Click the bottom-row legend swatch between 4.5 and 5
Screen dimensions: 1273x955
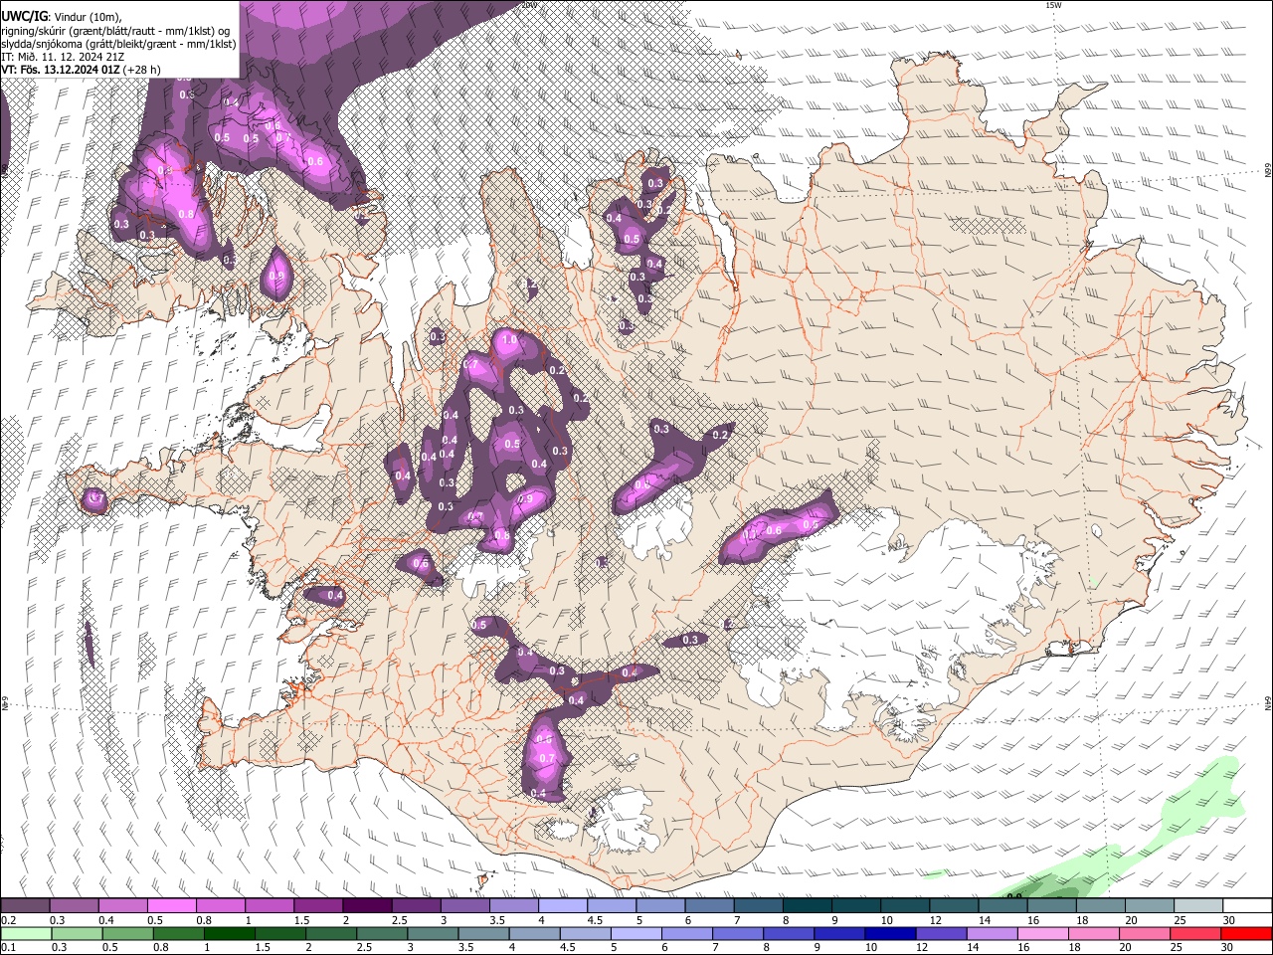coord(587,933)
